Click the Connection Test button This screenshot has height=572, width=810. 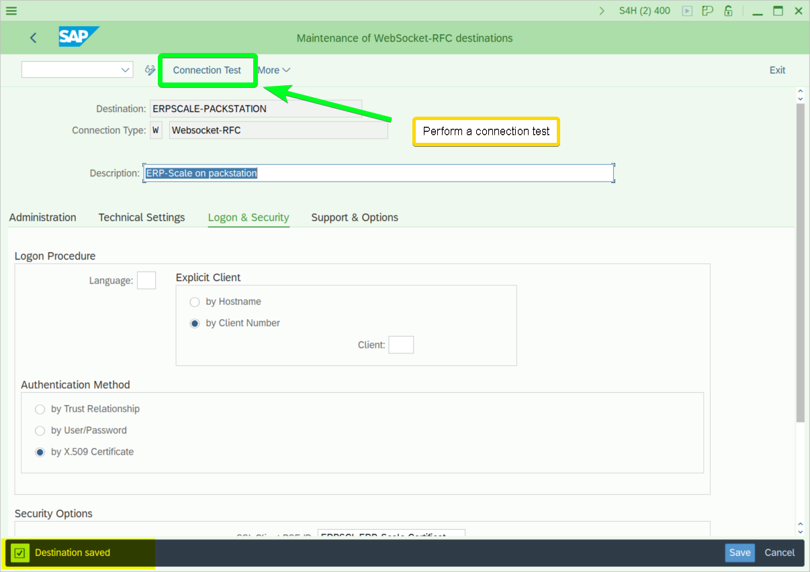point(207,70)
